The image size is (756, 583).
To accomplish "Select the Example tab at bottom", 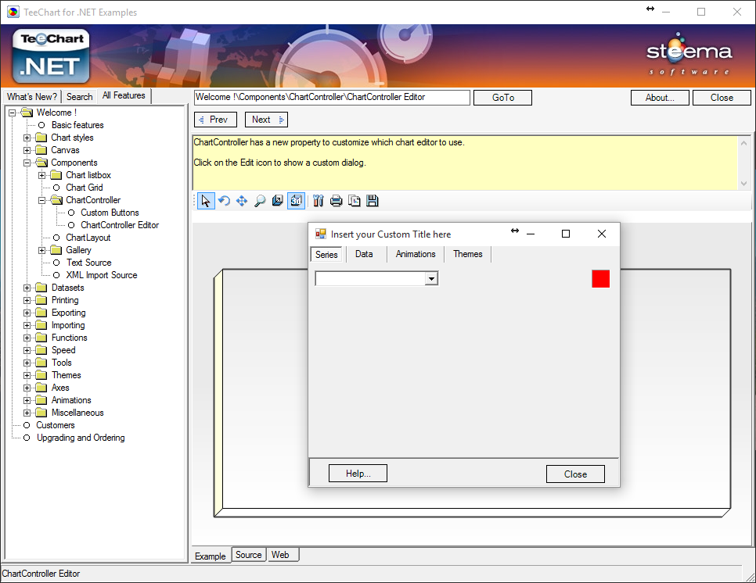I will [211, 556].
